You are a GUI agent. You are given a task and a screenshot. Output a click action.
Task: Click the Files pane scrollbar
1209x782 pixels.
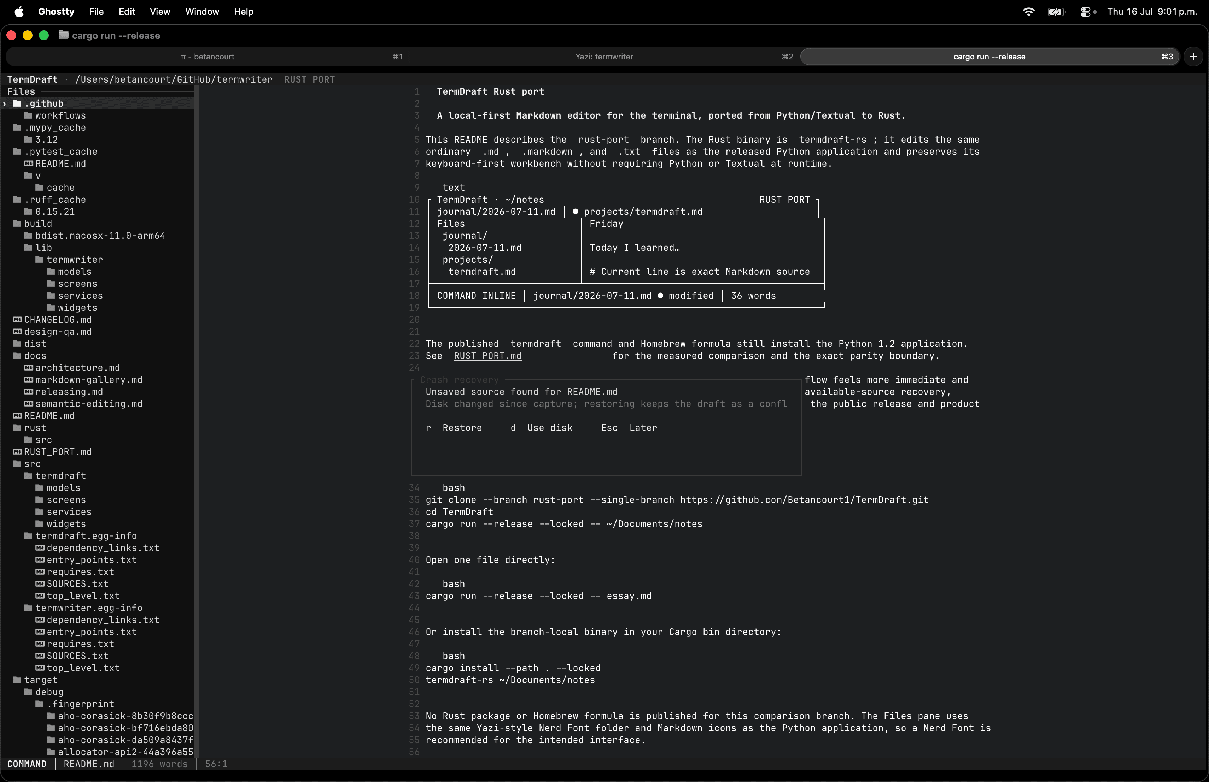click(196, 421)
